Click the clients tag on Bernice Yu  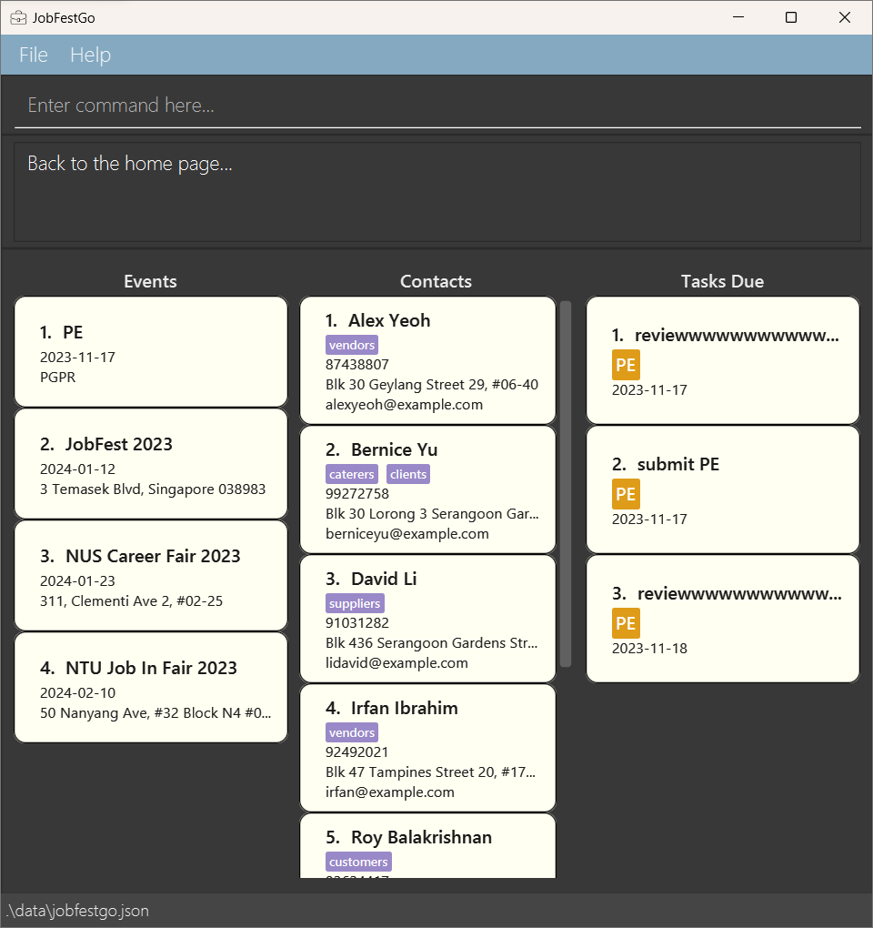click(408, 474)
